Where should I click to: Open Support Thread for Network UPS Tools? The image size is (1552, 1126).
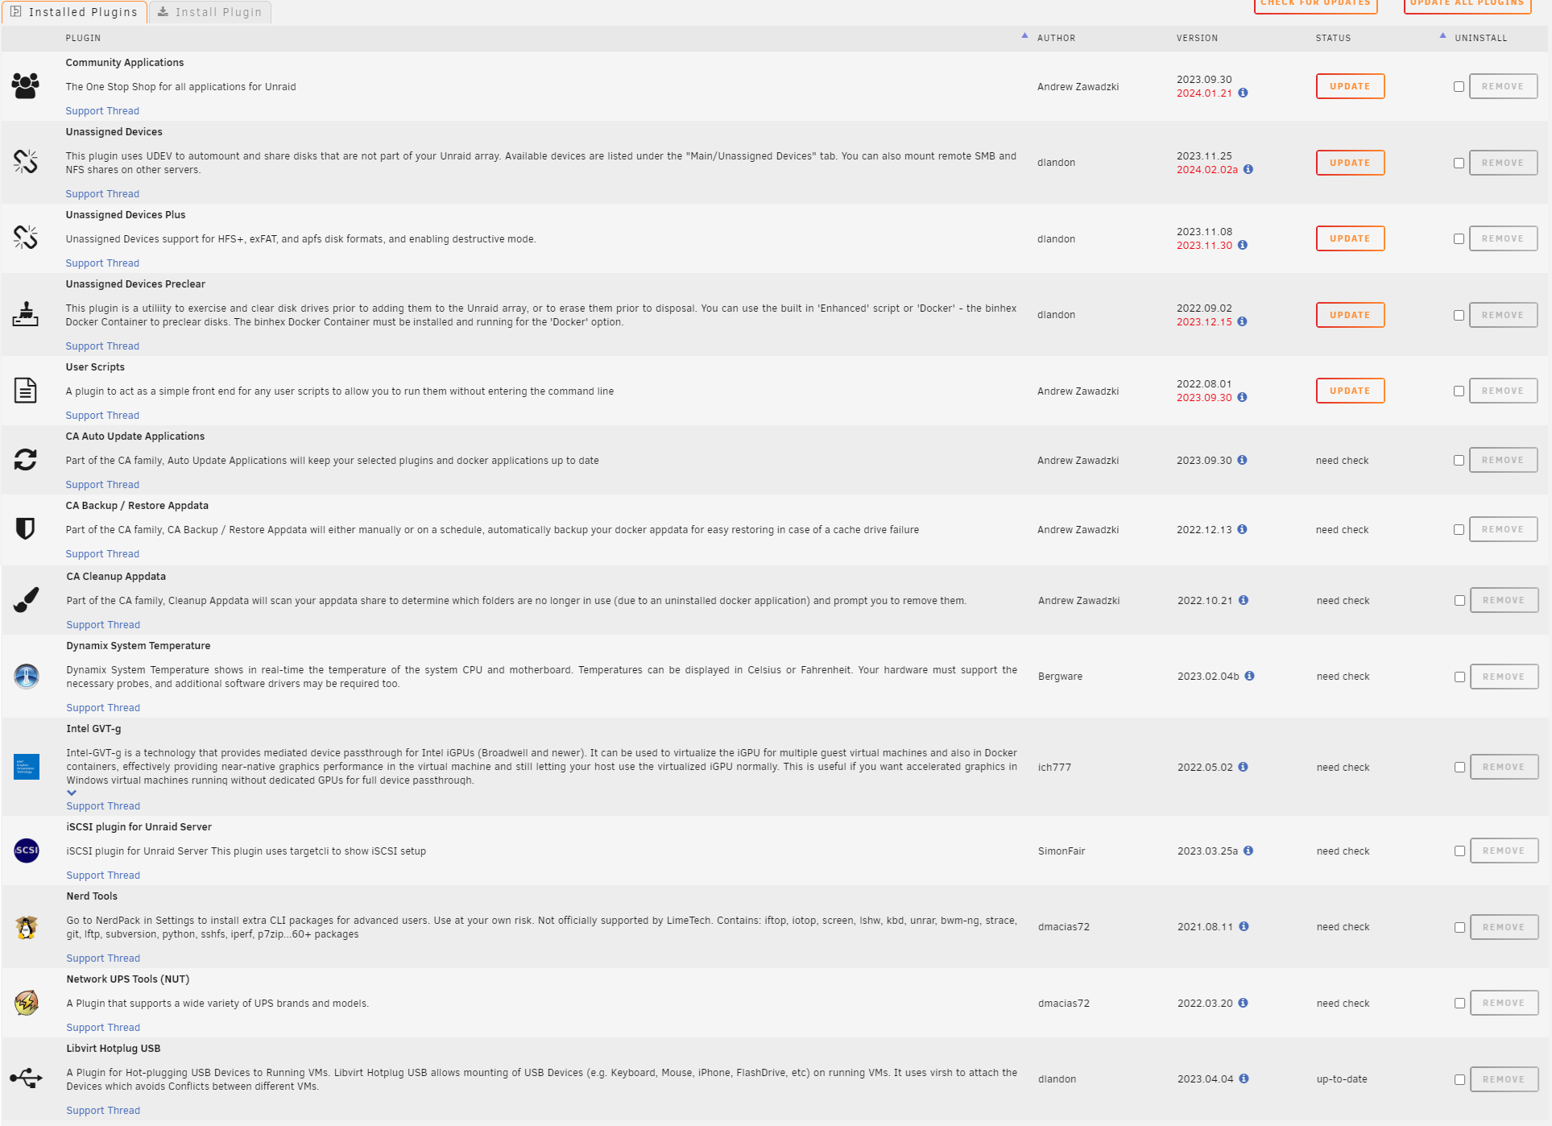point(103,1027)
